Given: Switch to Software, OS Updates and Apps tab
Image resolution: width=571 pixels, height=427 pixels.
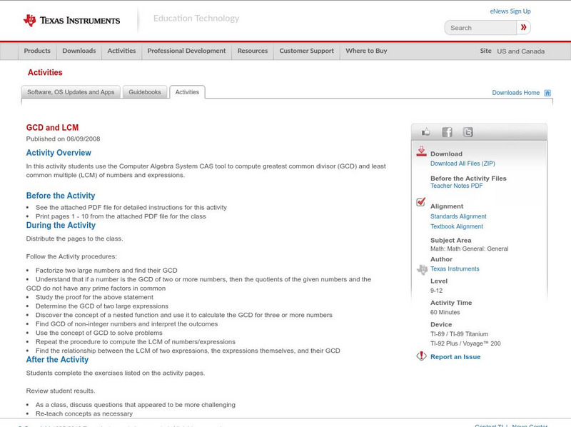Looking at the screenshot, I should point(71,92).
